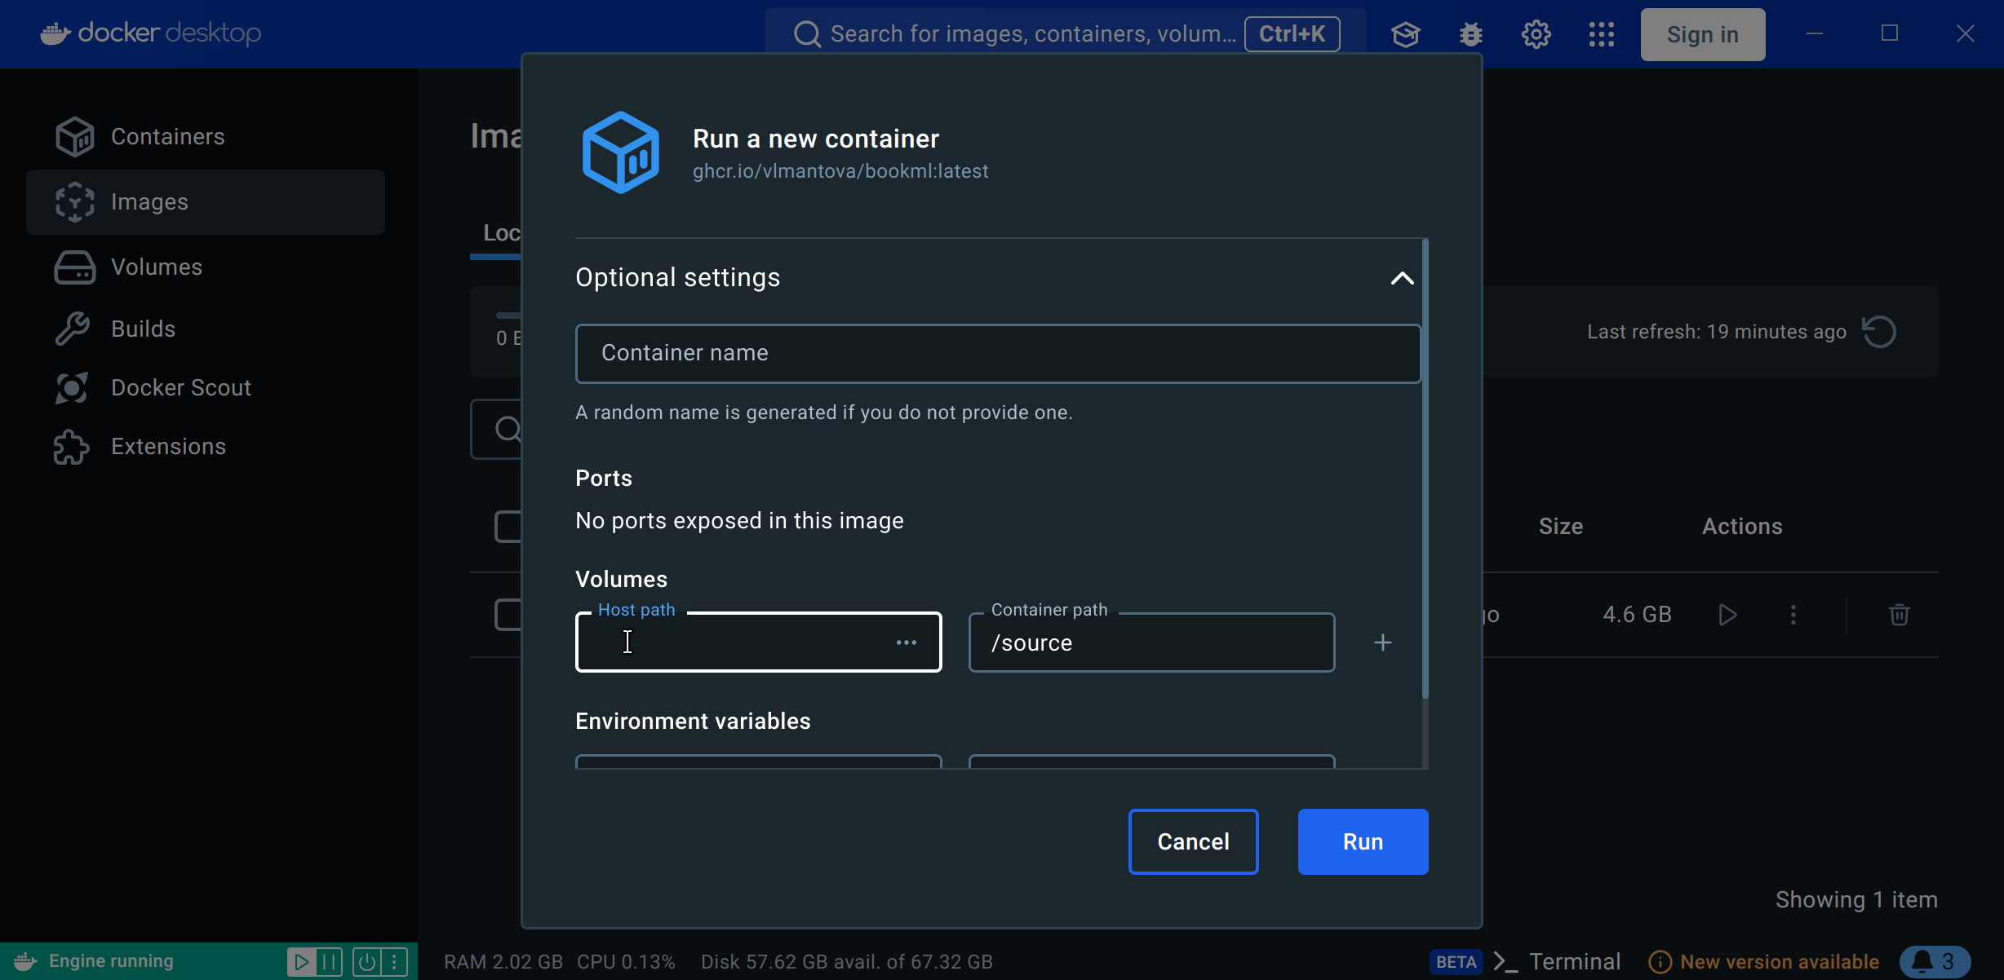Delete the image with trash icon
The image size is (2004, 980).
[x=1899, y=615]
